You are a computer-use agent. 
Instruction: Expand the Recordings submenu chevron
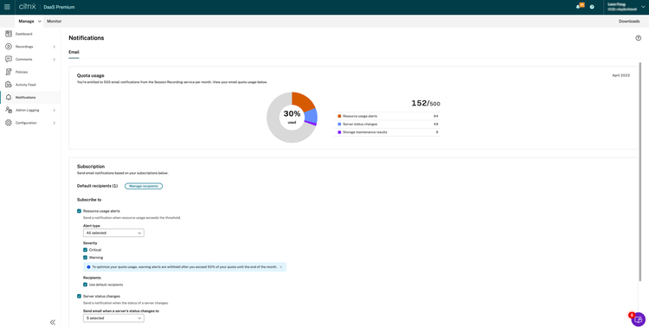pyautogui.click(x=55, y=47)
